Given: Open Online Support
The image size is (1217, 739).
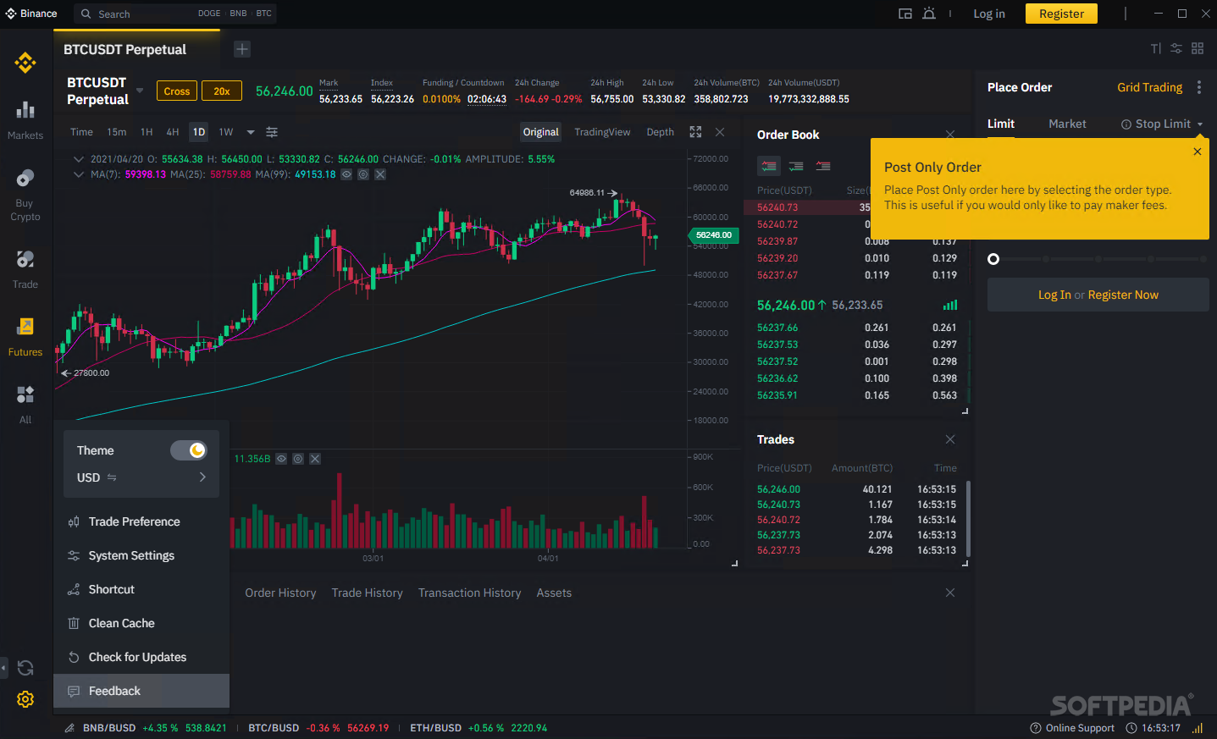Looking at the screenshot, I should click(1072, 728).
